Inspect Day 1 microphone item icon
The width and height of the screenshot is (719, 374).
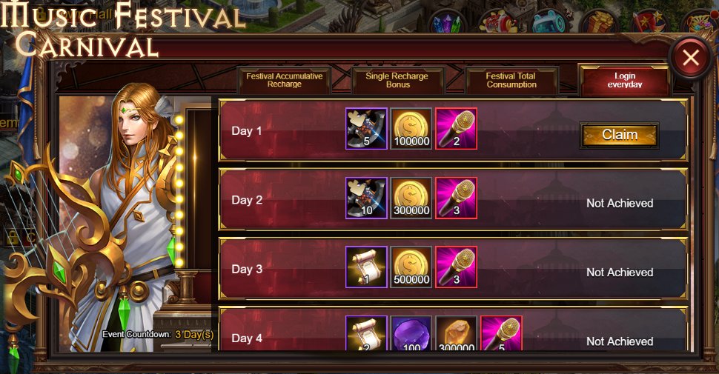pyautogui.click(x=457, y=129)
